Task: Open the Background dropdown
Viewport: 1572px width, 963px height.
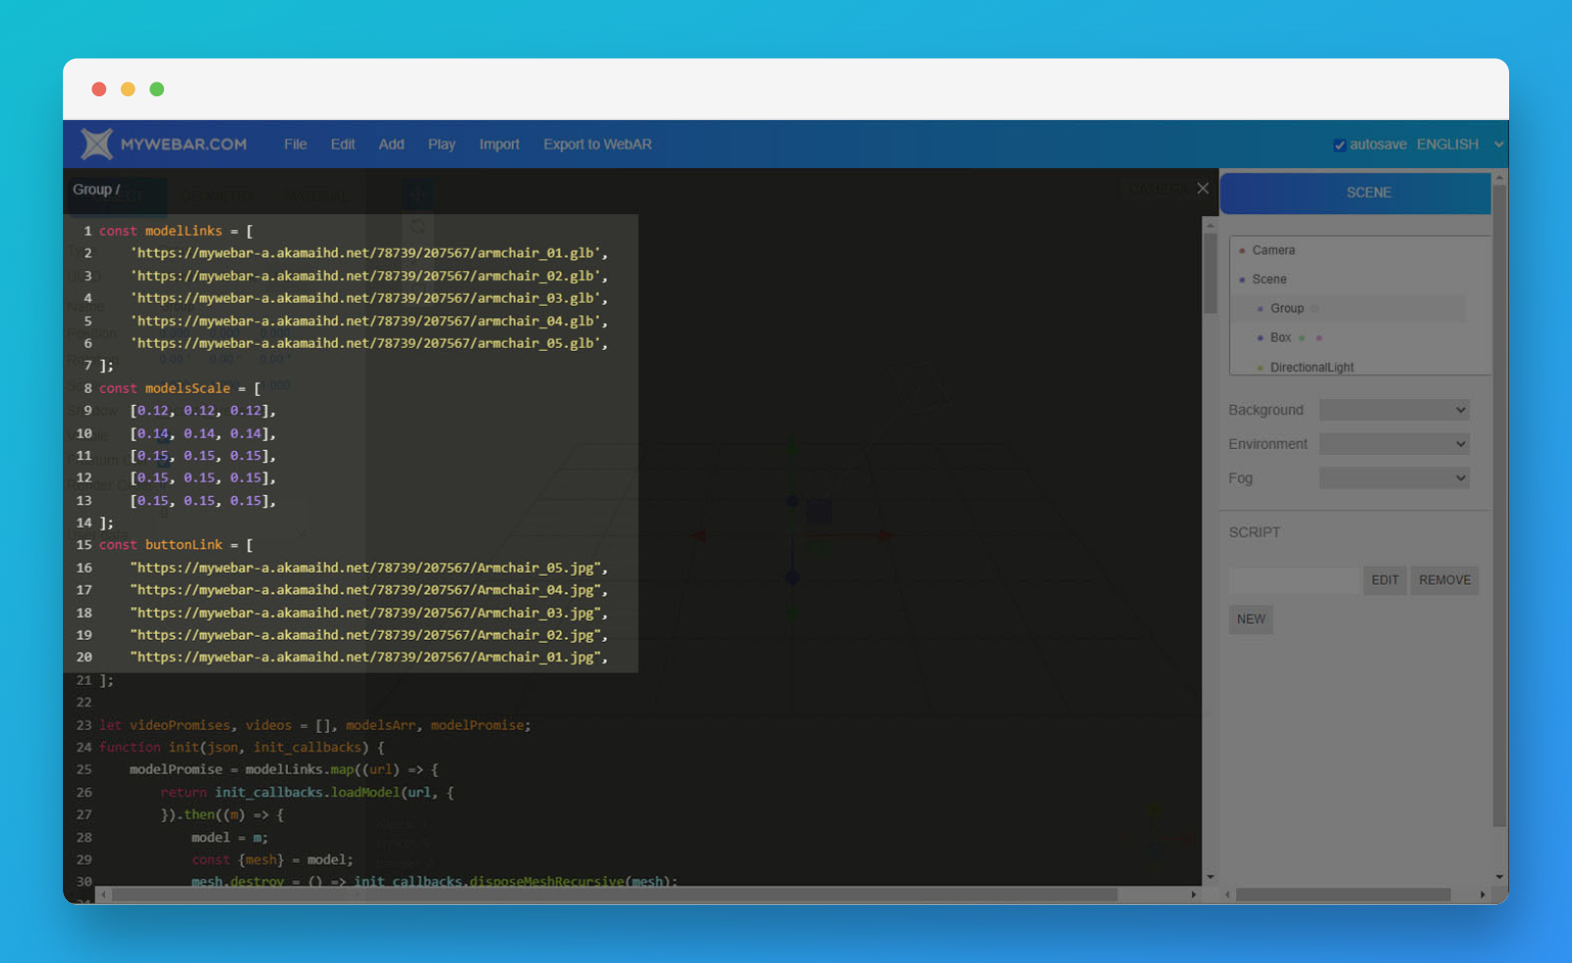Action: click(1393, 409)
